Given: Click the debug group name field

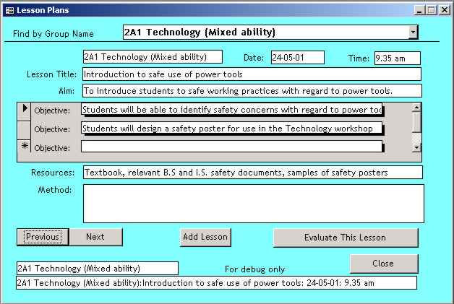Looking at the screenshot, I should pyautogui.click(x=98, y=269).
